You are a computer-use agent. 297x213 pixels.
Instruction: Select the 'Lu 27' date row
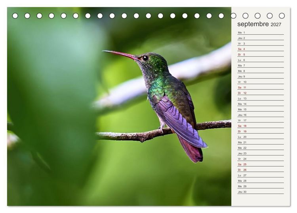pos(261,175)
